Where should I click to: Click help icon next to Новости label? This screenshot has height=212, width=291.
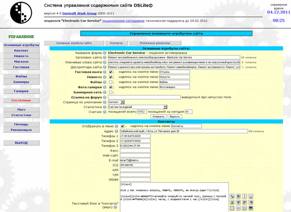point(105,77)
